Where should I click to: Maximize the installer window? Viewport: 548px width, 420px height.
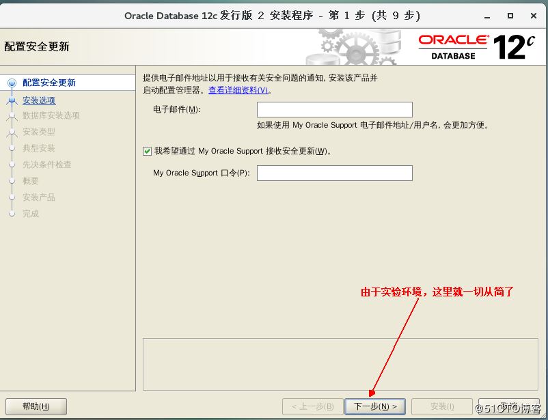(510, 15)
